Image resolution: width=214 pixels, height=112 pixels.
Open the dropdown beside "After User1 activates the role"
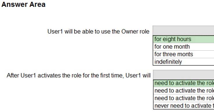pyautogui.click(x=183, y=75)
